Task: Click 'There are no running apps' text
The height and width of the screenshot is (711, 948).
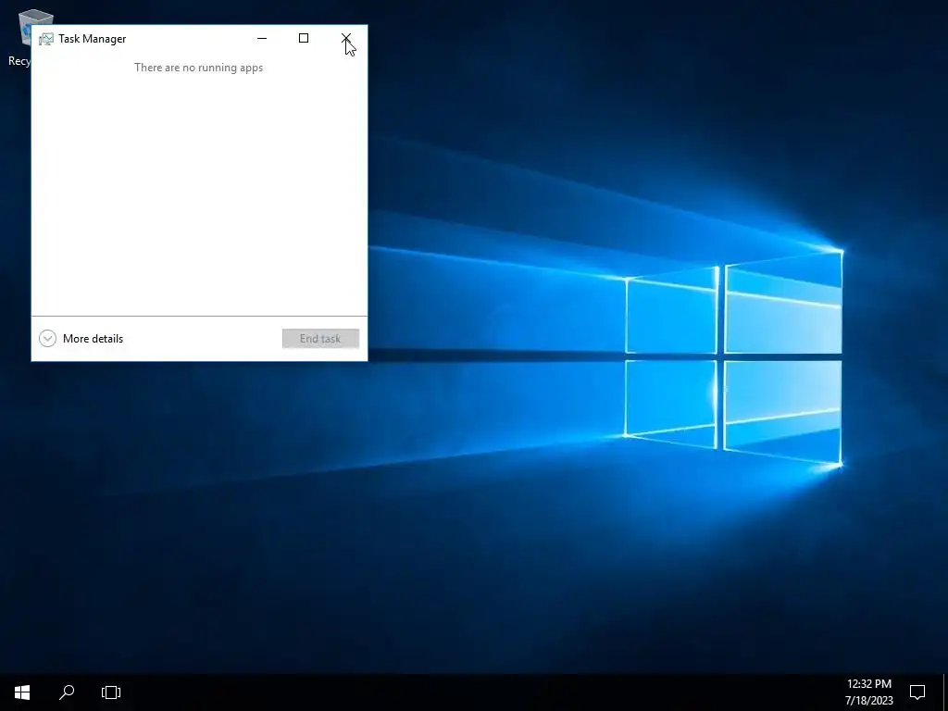Action: [x=198, y=68]
